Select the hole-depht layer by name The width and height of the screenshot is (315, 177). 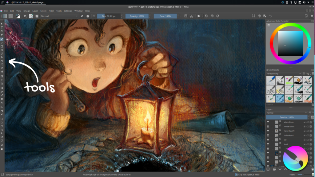click(289, 135)
